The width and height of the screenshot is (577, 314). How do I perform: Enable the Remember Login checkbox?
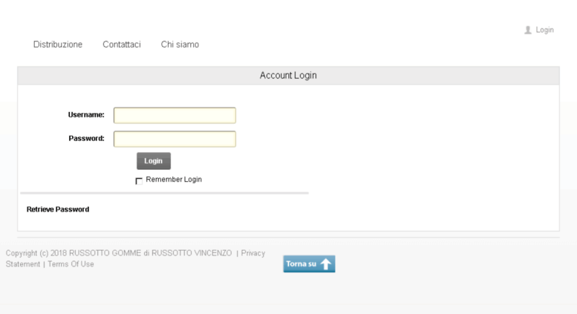(139, 181)
